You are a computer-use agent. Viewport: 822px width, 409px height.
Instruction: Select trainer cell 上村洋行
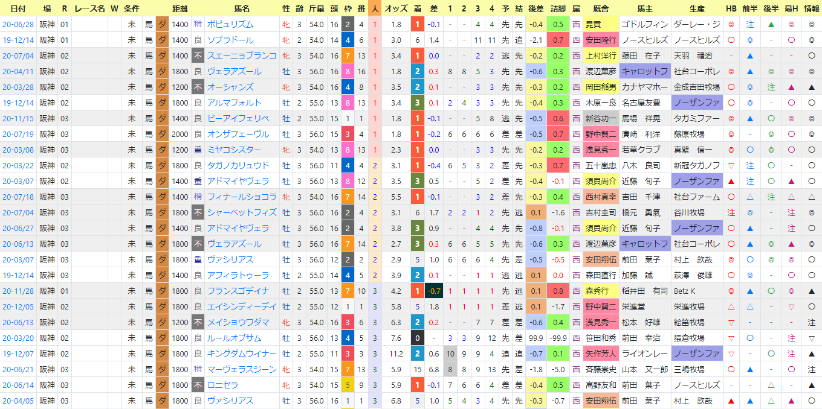(x=601, y=55)
